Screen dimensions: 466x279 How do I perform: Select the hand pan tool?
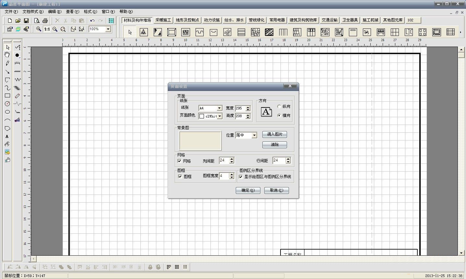tap(7, 55)
